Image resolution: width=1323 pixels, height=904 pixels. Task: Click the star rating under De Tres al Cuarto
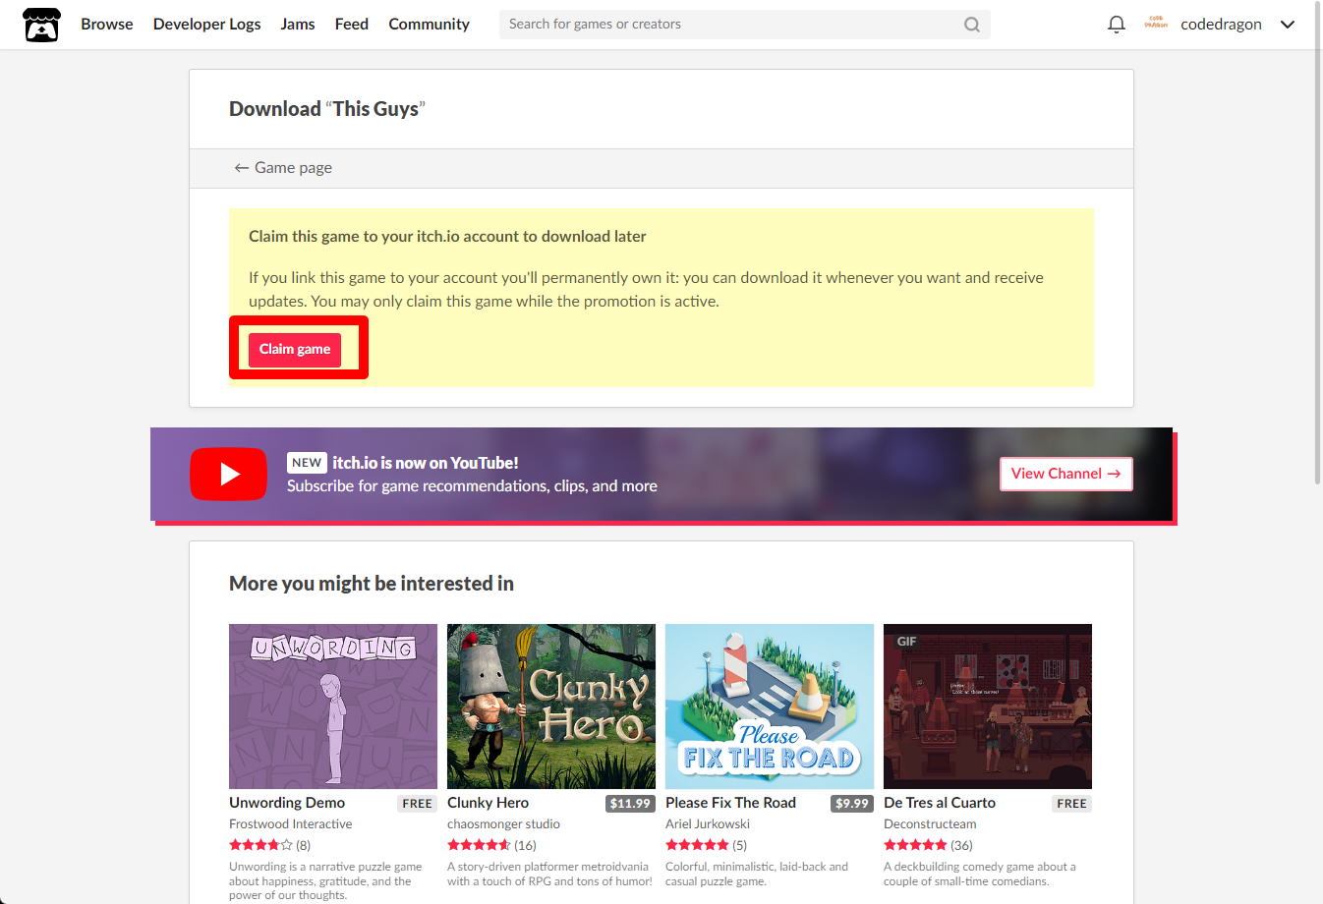point(915,845)
